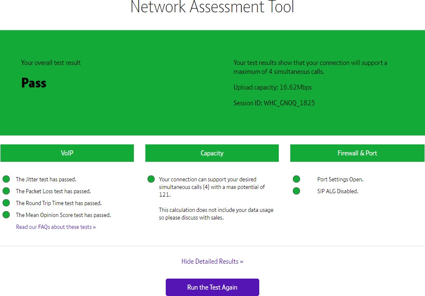This screenshot has height=296, width=425.
Task: Click the green dot beside Port Settings Open
Action: (x=297, y=179)
